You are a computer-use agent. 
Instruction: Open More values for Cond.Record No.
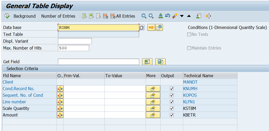[153, 89]
